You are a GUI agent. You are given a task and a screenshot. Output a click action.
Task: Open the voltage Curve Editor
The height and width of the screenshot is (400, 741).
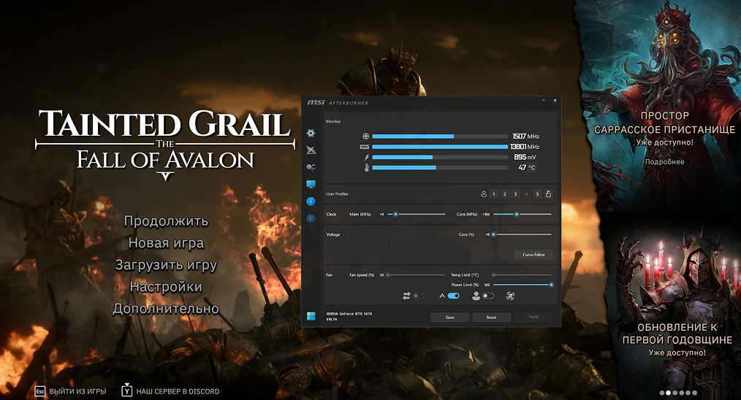(533, 255)
